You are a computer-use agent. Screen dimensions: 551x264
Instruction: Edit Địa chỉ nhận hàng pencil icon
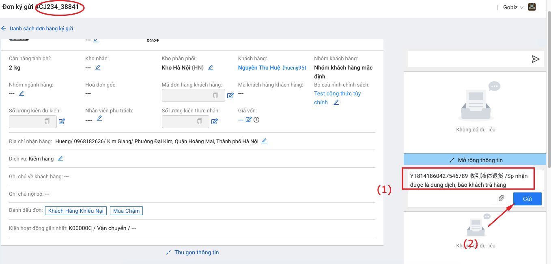point(264,141)
